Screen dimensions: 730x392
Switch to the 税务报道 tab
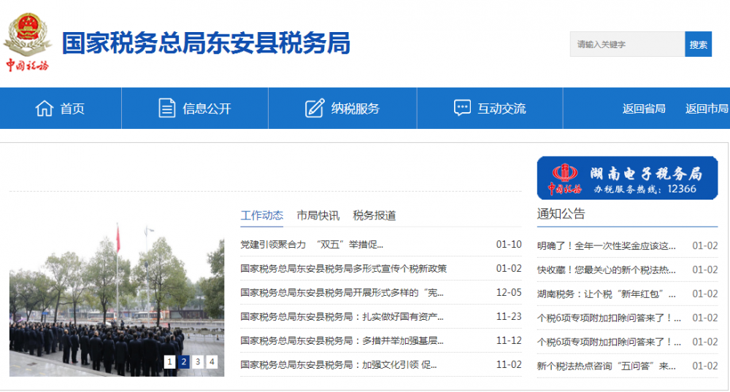374,215
